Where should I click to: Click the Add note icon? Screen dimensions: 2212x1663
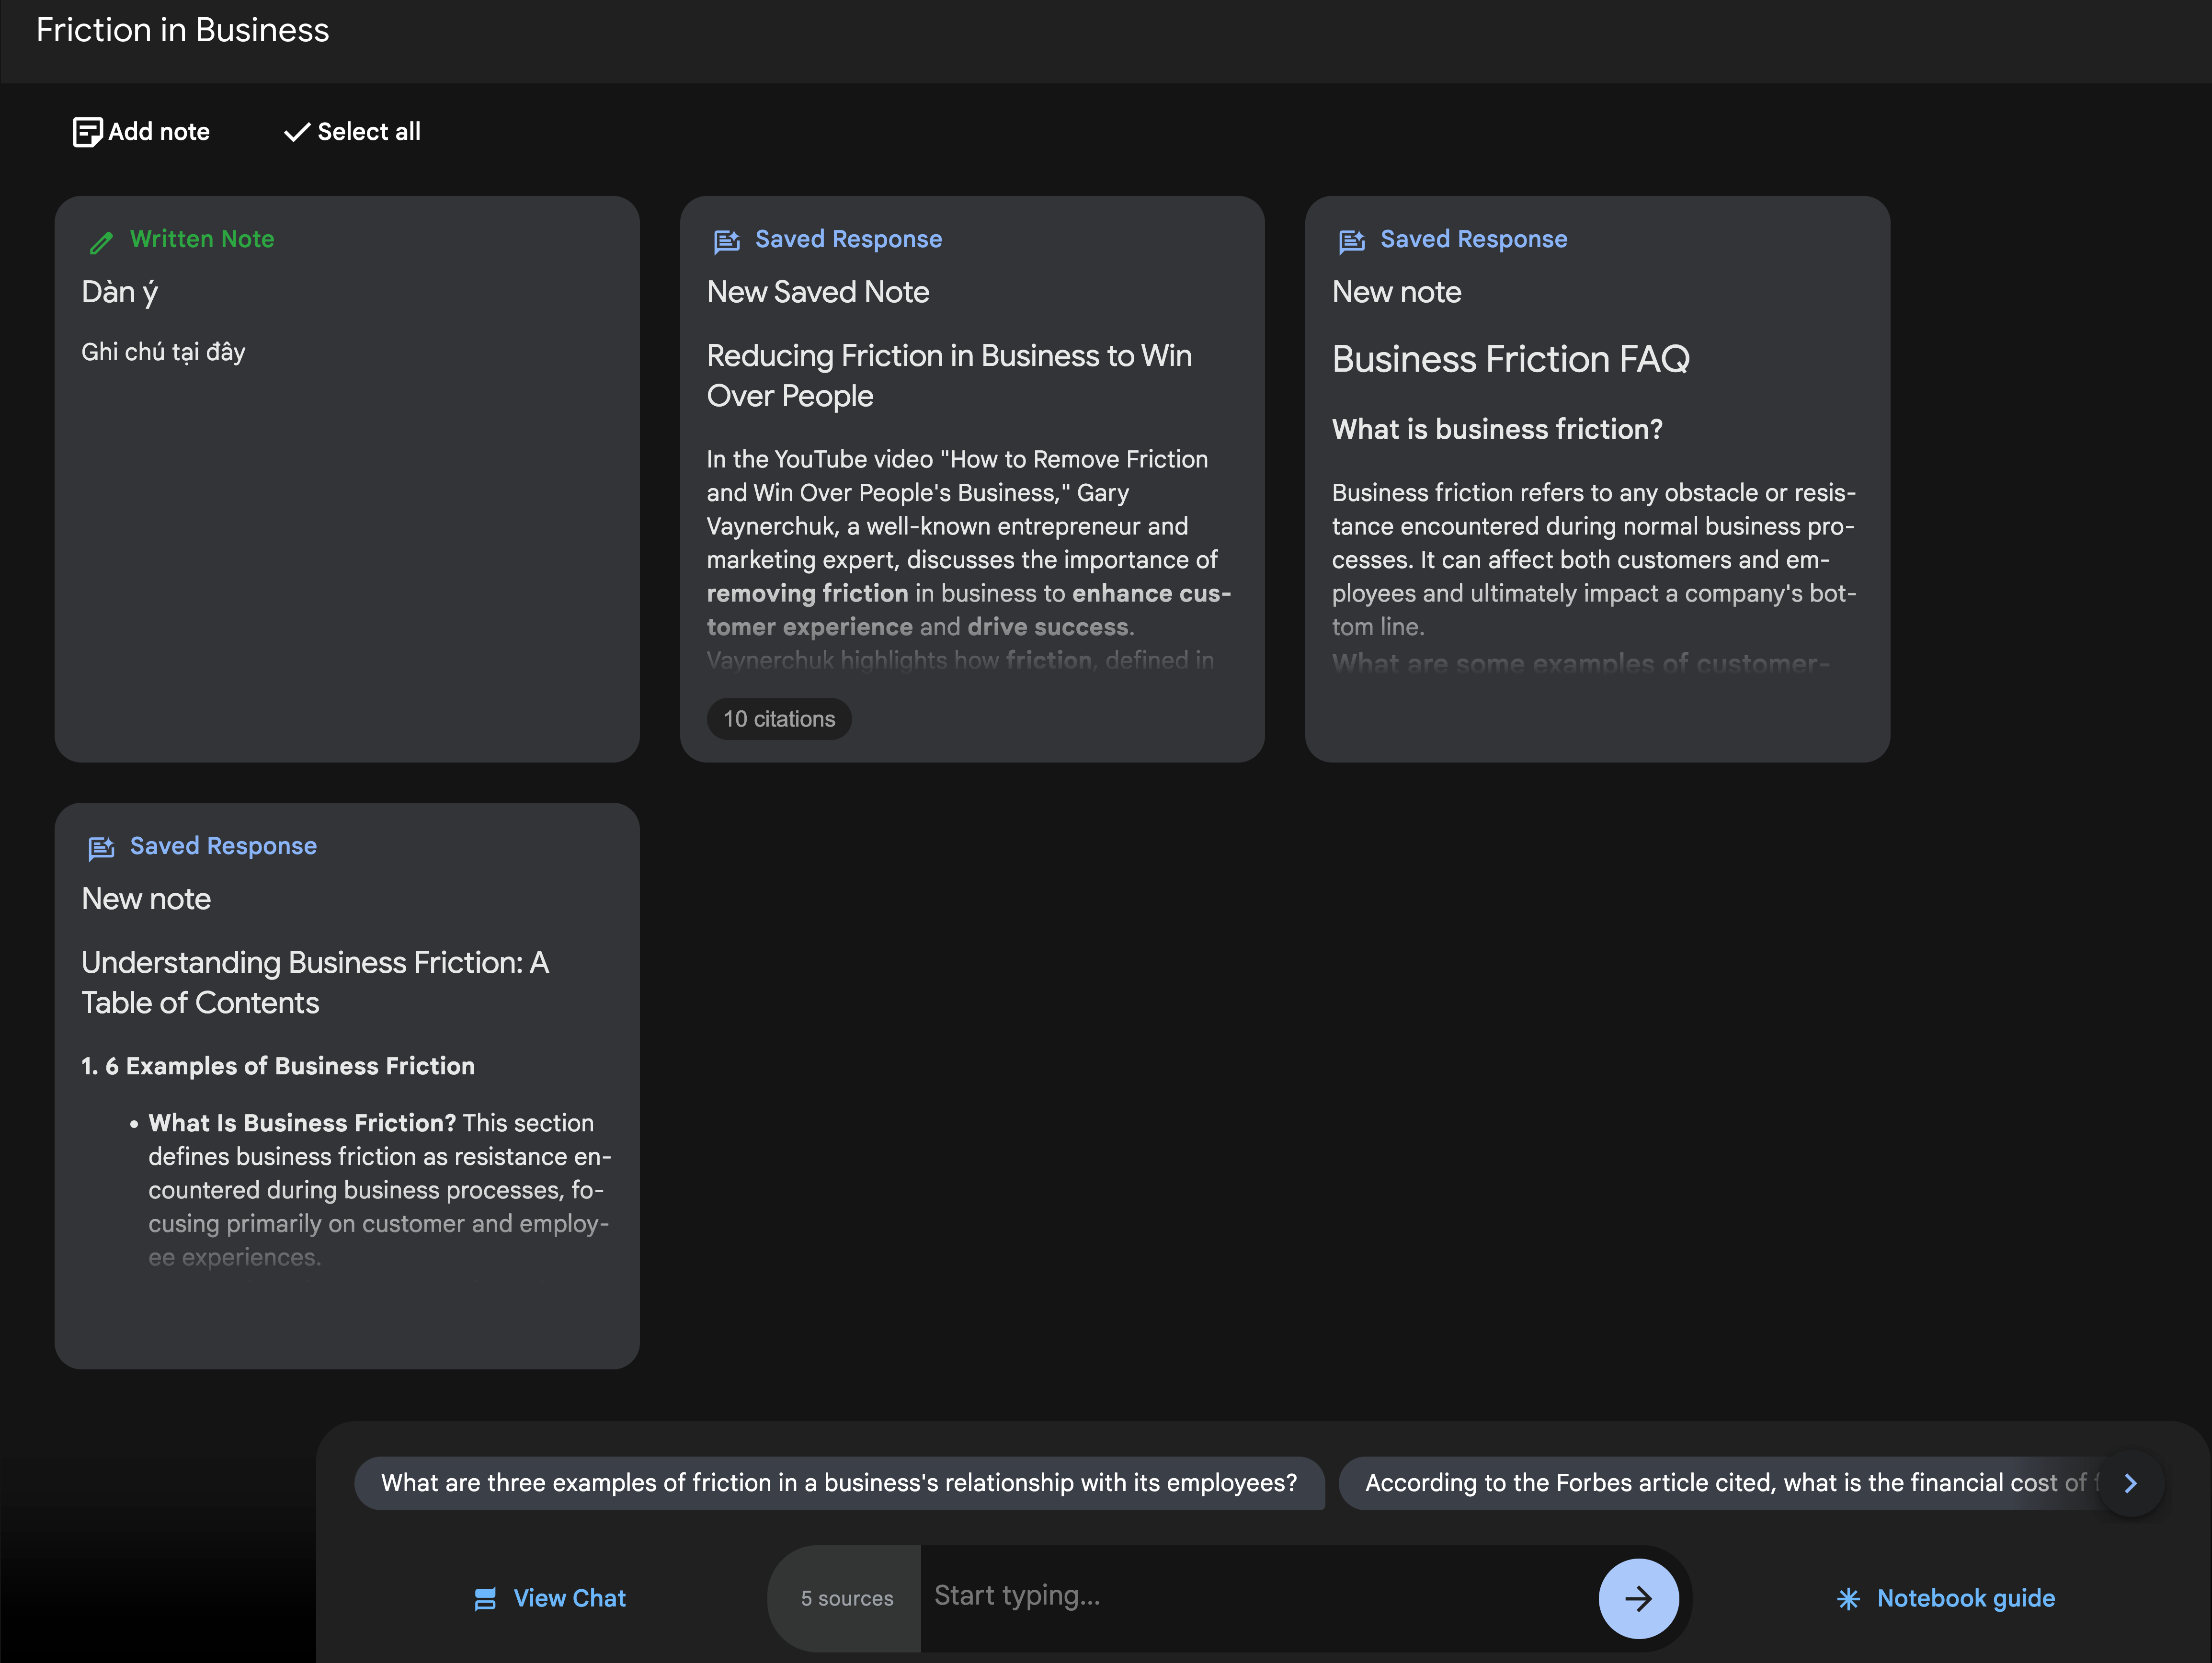[x=87, y=132]
